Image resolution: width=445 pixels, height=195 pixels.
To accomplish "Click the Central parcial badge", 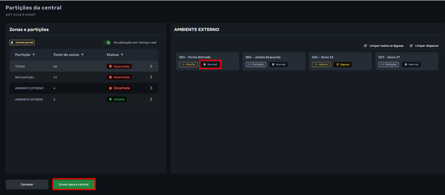I will (x=22, y=42).
